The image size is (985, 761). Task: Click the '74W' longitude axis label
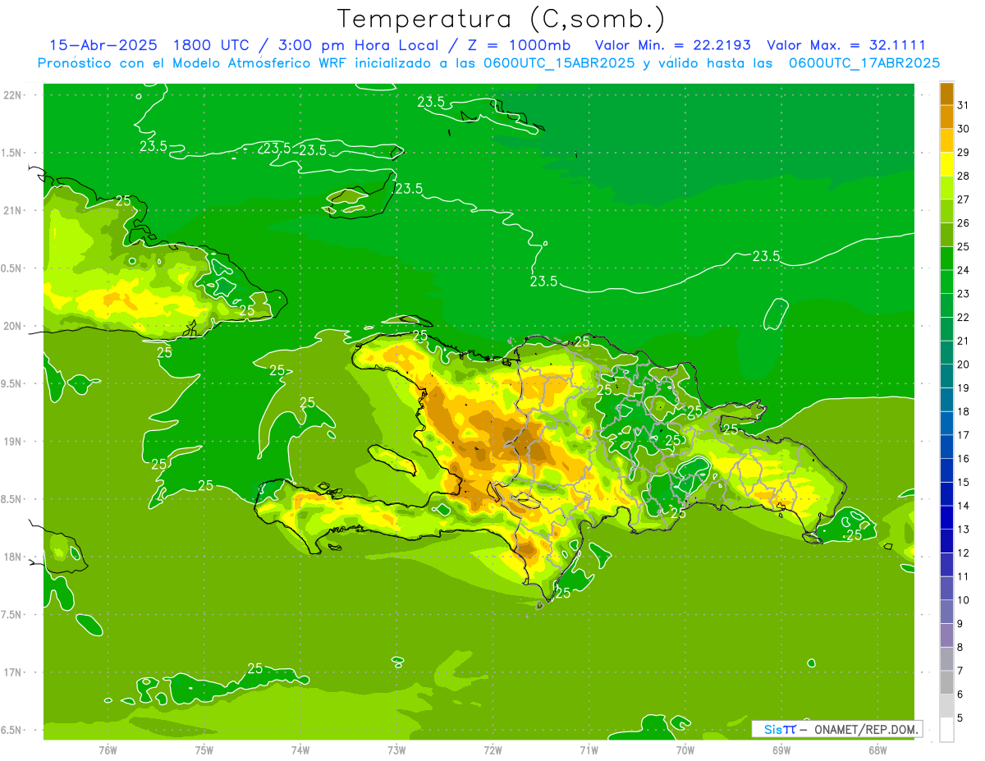tap(300, 750)
